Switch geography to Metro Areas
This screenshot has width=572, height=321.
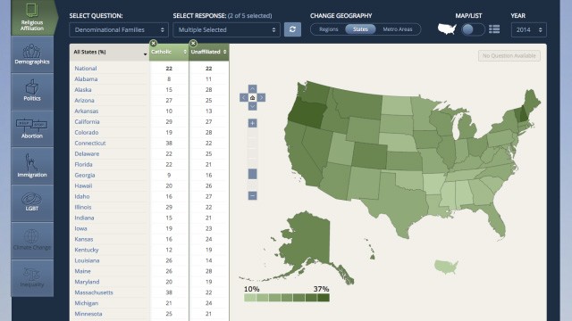pyautogui.click(x=398, y=29)
